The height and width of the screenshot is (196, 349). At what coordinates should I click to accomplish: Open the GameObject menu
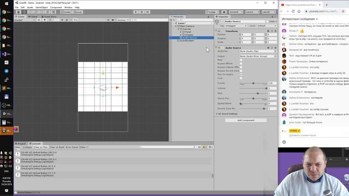pyautogui.click(x=41, y=7)
